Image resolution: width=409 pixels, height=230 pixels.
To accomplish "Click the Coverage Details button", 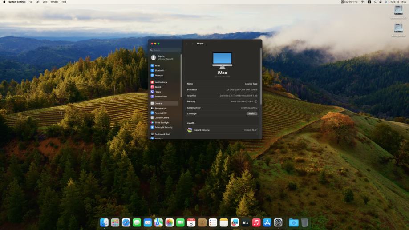I will pyautogui.click(x=252, y=113).
